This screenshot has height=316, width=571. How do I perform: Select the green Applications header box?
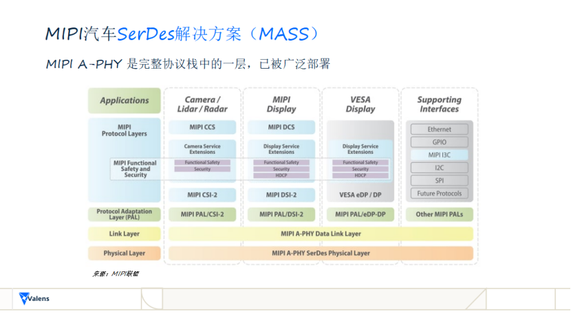coord(125,100)
